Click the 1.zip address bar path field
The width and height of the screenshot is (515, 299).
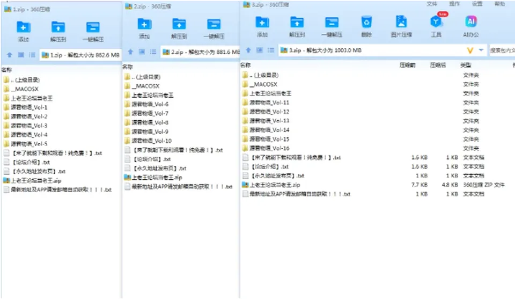(x=80, y=55)
